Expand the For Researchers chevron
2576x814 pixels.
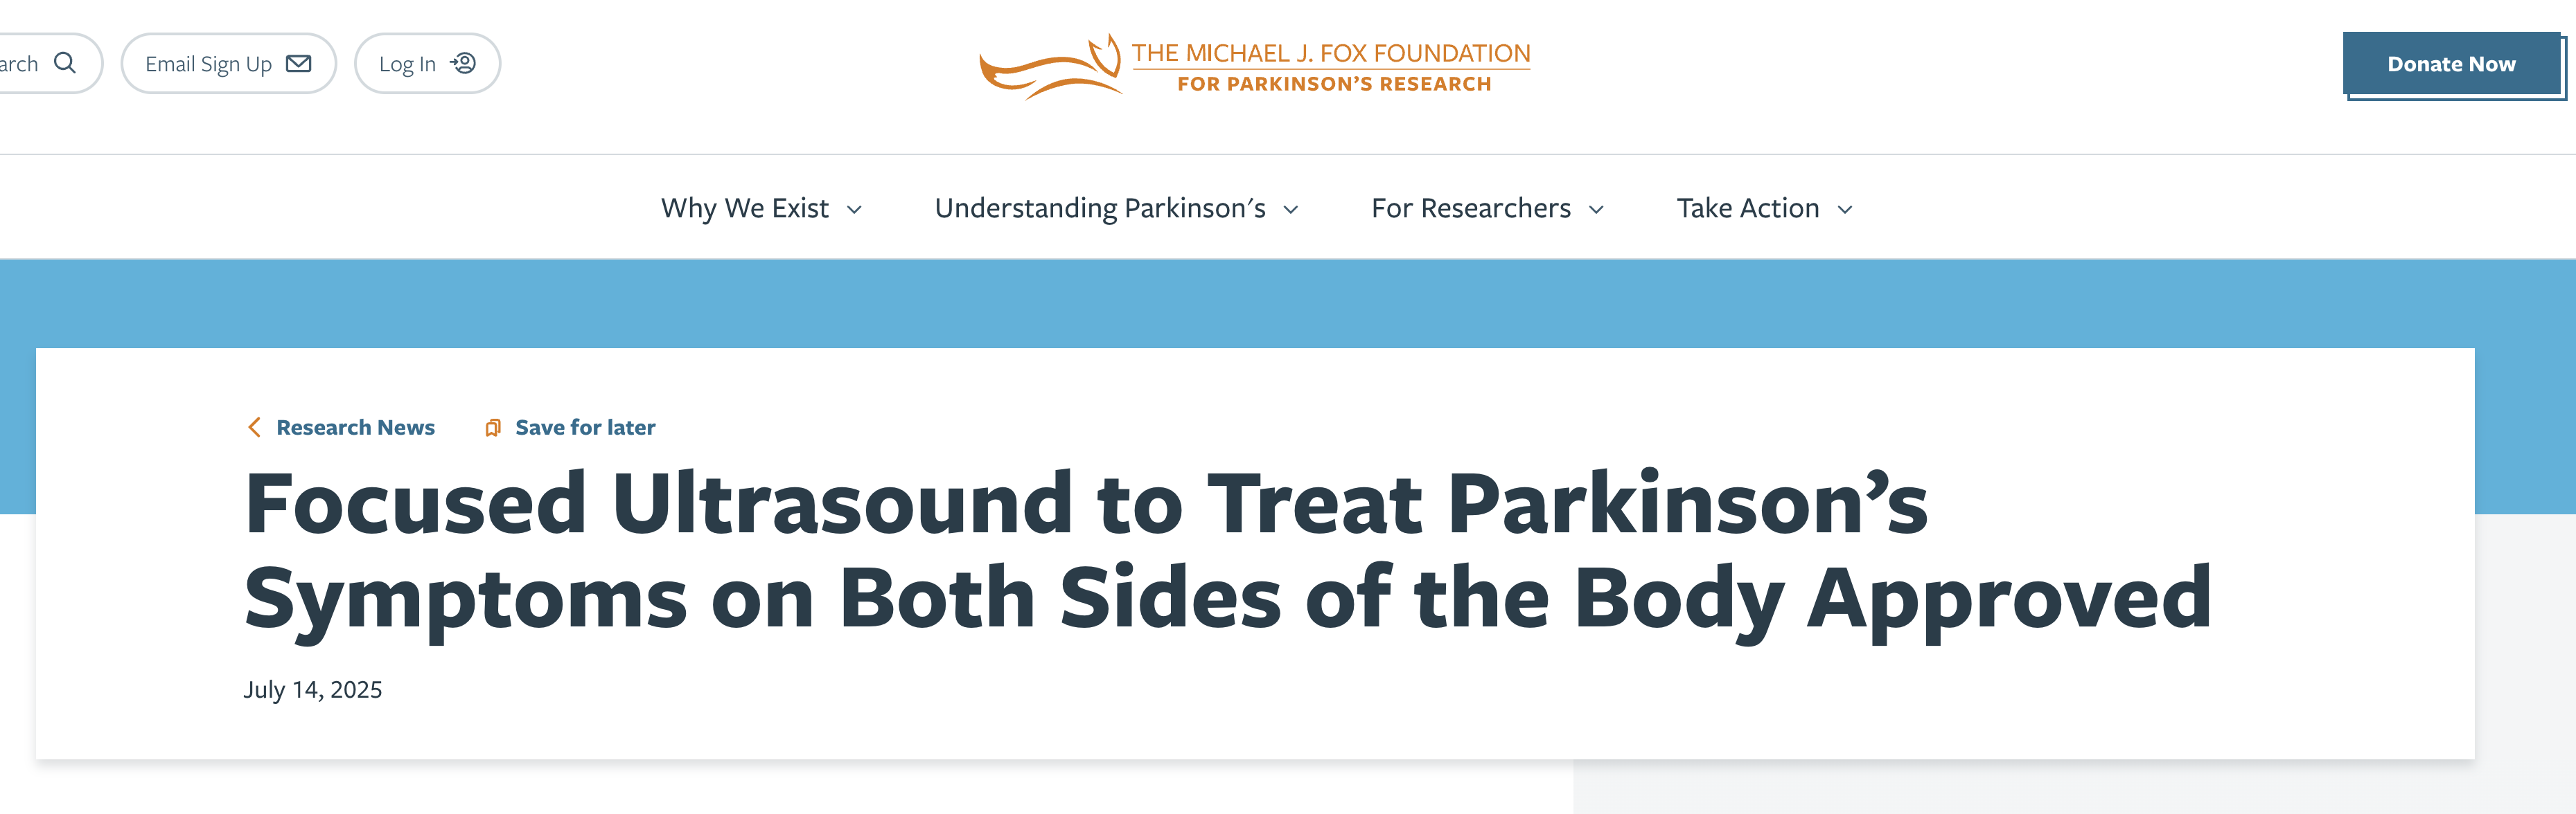click(1596, 210)
